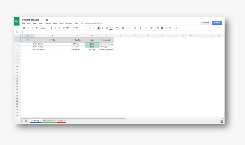Add a new sheet with plus icon
This screenshot has height=145, width=245.
tap(22, 121)
